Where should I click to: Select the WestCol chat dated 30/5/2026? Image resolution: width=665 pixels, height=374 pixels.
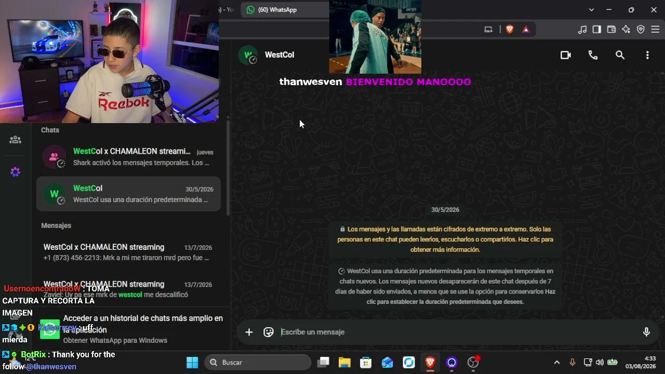click(128, 194)
